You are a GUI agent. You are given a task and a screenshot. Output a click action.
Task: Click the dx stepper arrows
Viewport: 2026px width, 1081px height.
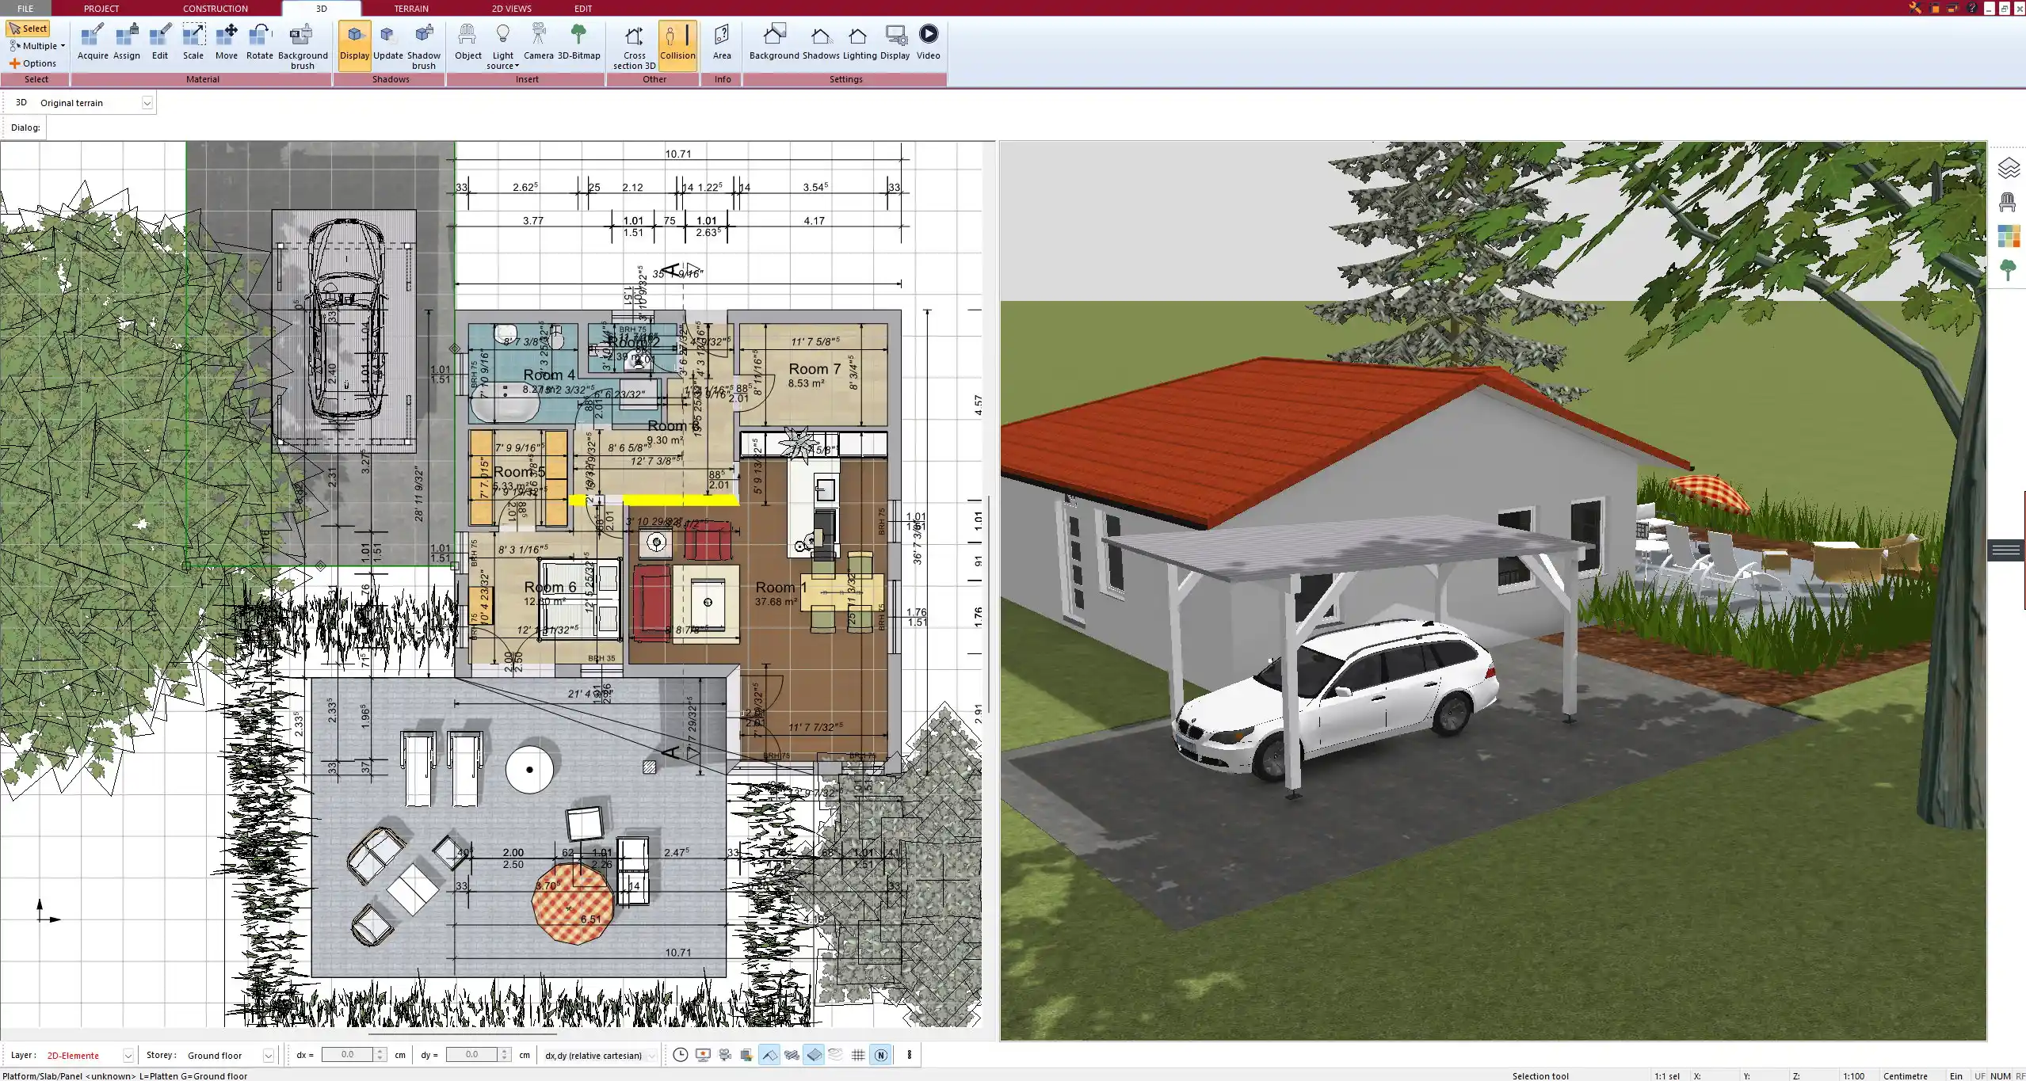380,1055
